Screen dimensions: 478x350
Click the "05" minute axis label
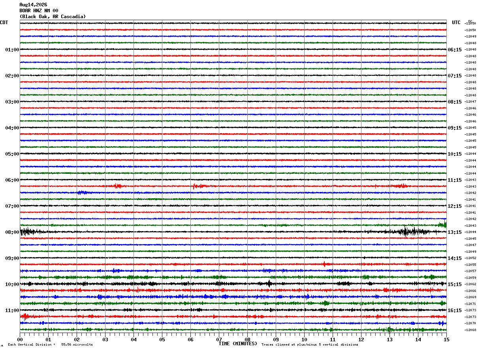coord(162,339)
